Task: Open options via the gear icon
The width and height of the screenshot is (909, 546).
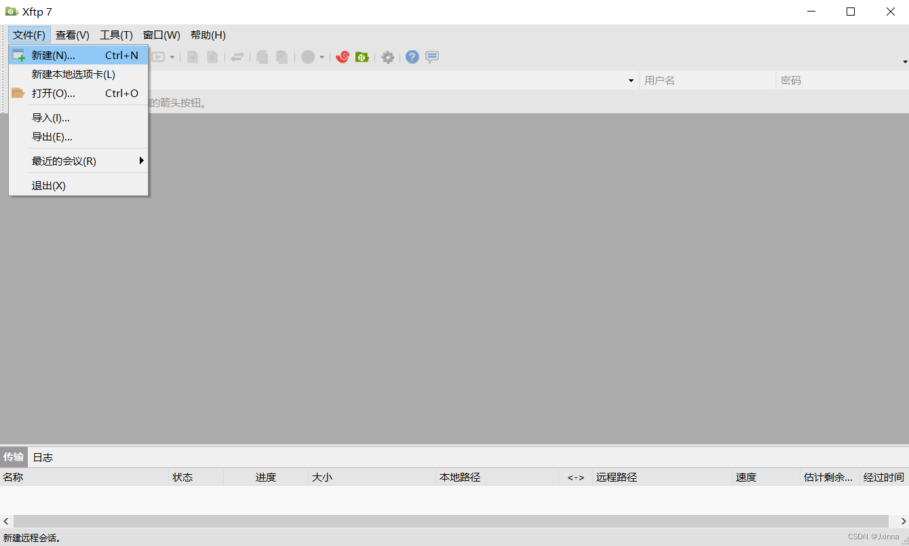Action: click(x=387, y=57)
